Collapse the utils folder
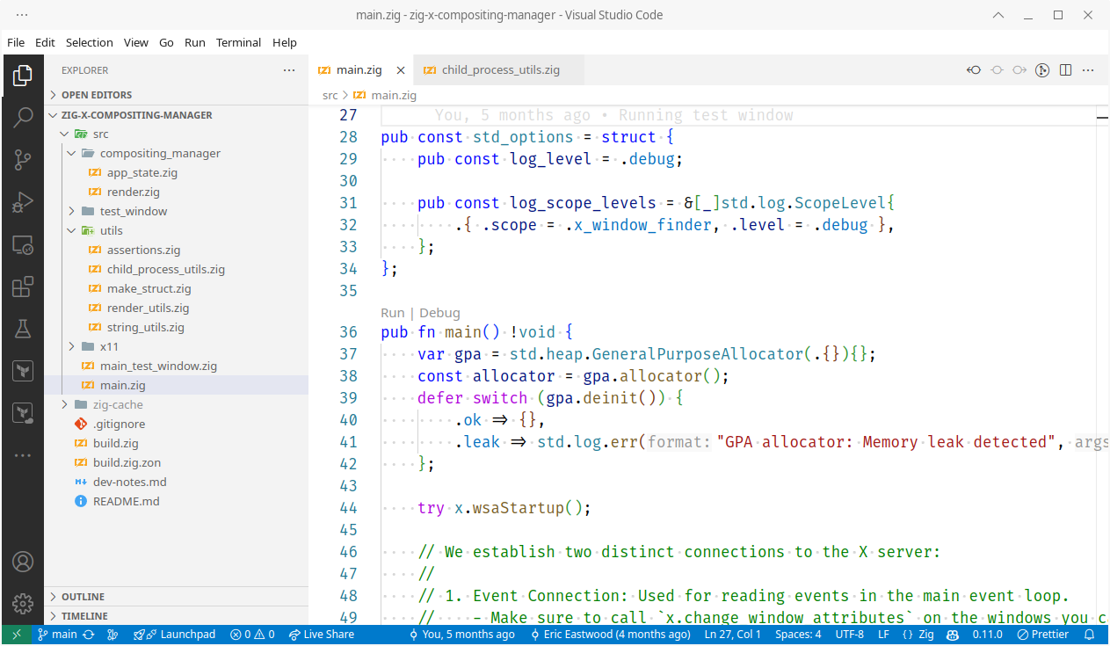The image size is (1110, 646). click(x=176, y=231)
